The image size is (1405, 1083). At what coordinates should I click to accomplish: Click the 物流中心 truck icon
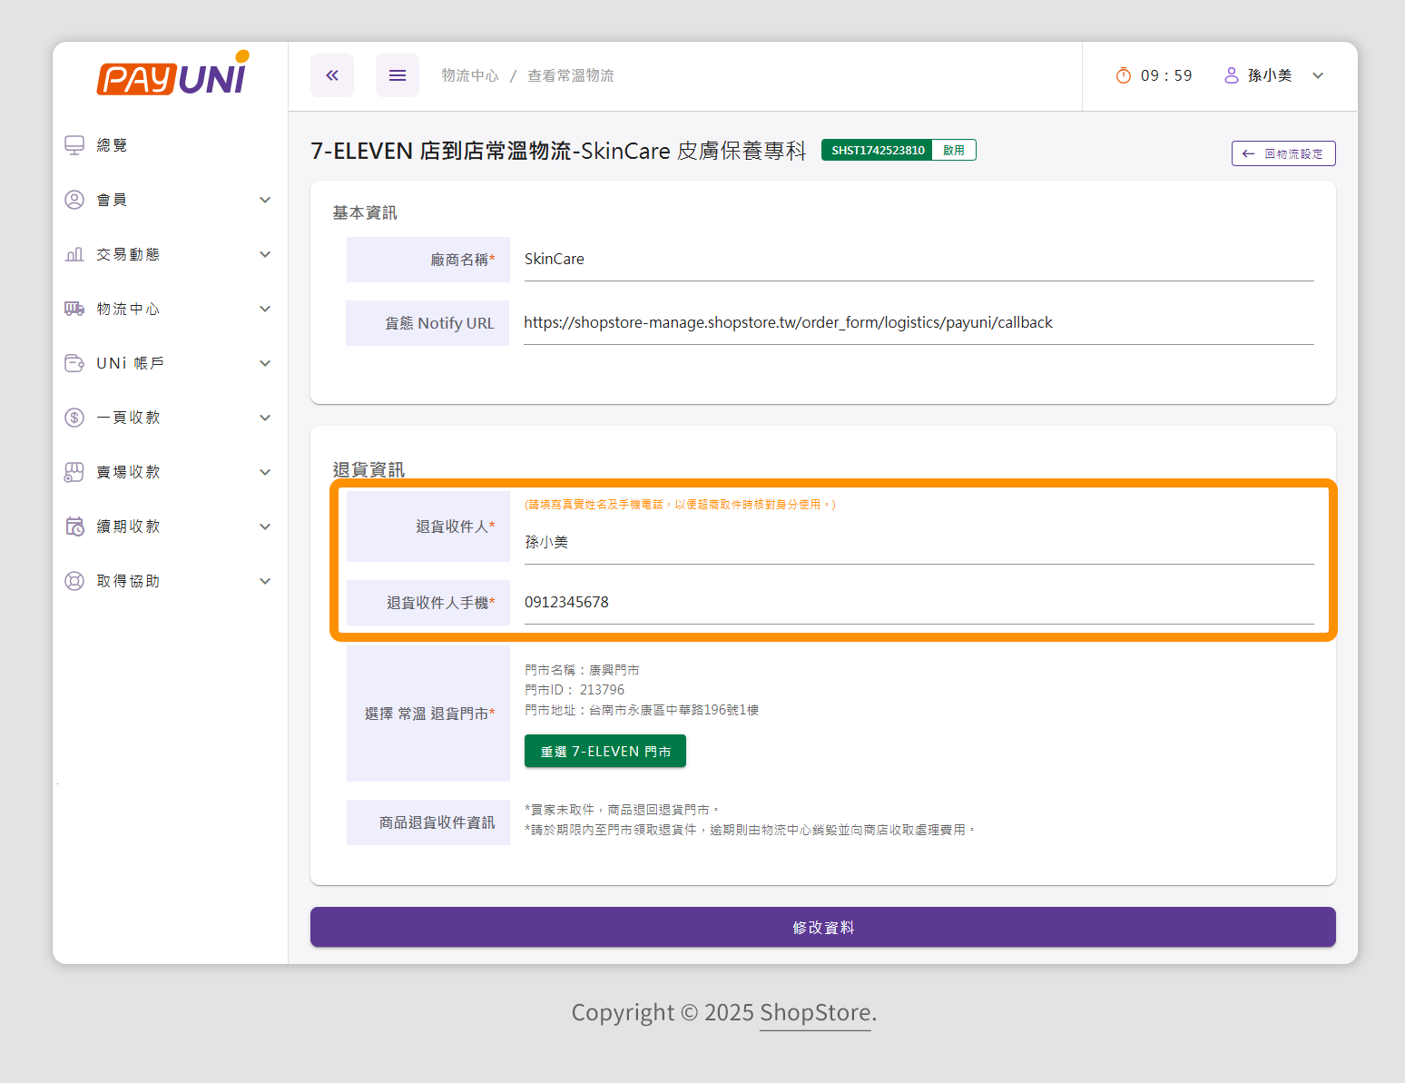[x=74, y=309]
